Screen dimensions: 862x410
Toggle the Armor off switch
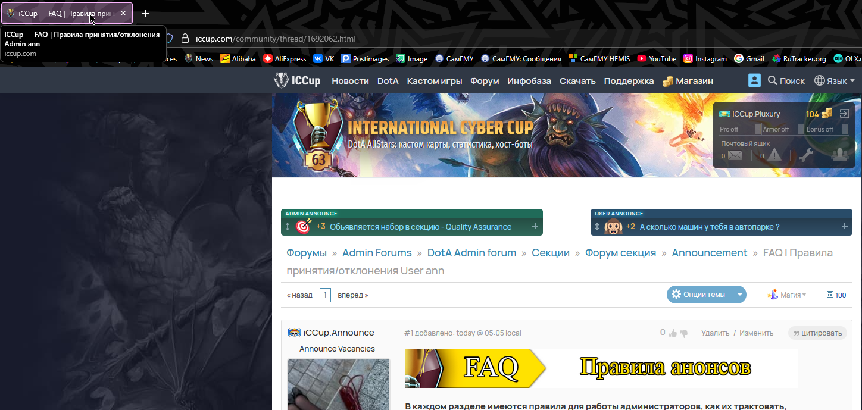pos(782,129)
